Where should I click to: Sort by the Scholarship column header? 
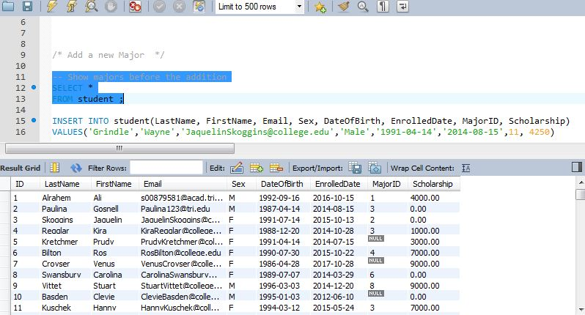point(434,184)
